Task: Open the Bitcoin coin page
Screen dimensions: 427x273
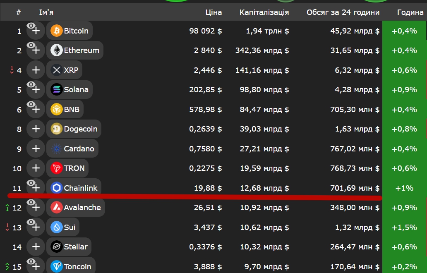Action: (x=70, y=31)
